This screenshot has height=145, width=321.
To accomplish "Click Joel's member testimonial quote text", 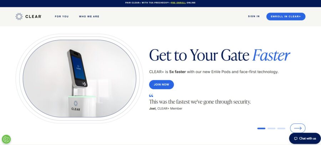I will [x=200, y=102].
